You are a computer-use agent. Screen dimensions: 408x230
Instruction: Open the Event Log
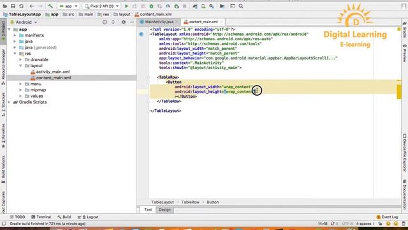[387, 217]
